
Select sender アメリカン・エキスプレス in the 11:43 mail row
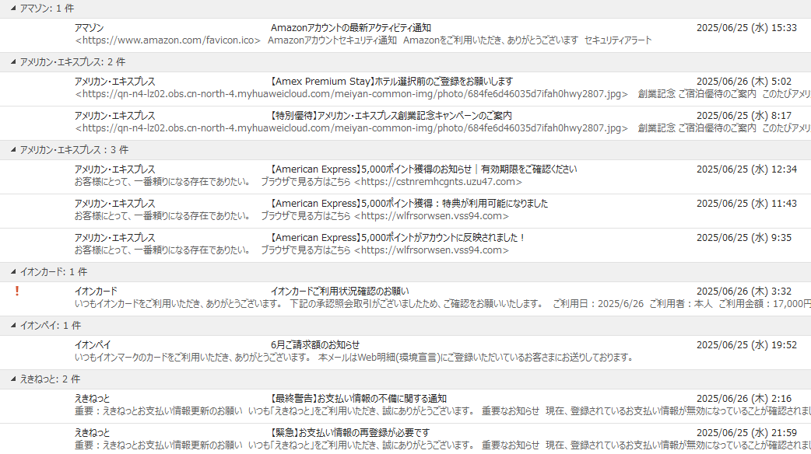(x=115, y=204)
